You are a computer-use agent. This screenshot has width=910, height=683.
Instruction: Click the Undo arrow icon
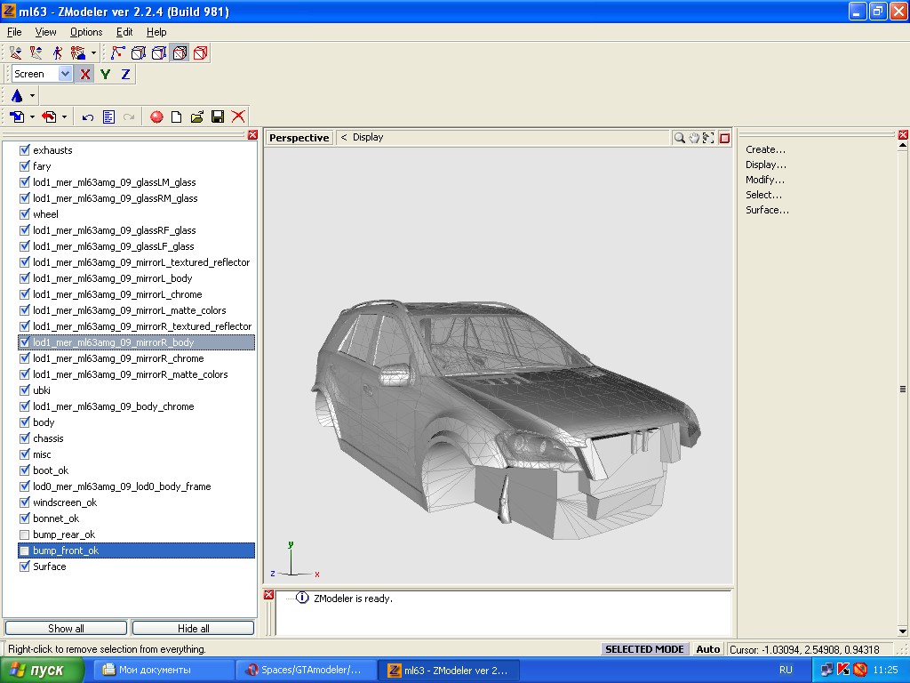click(x=87, y=117)
